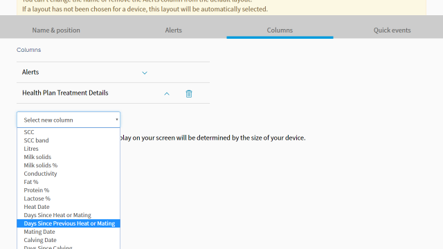The width and height of the screenshot is (443, 249).
Task: Choose the Protein % option
Action: 69,190
